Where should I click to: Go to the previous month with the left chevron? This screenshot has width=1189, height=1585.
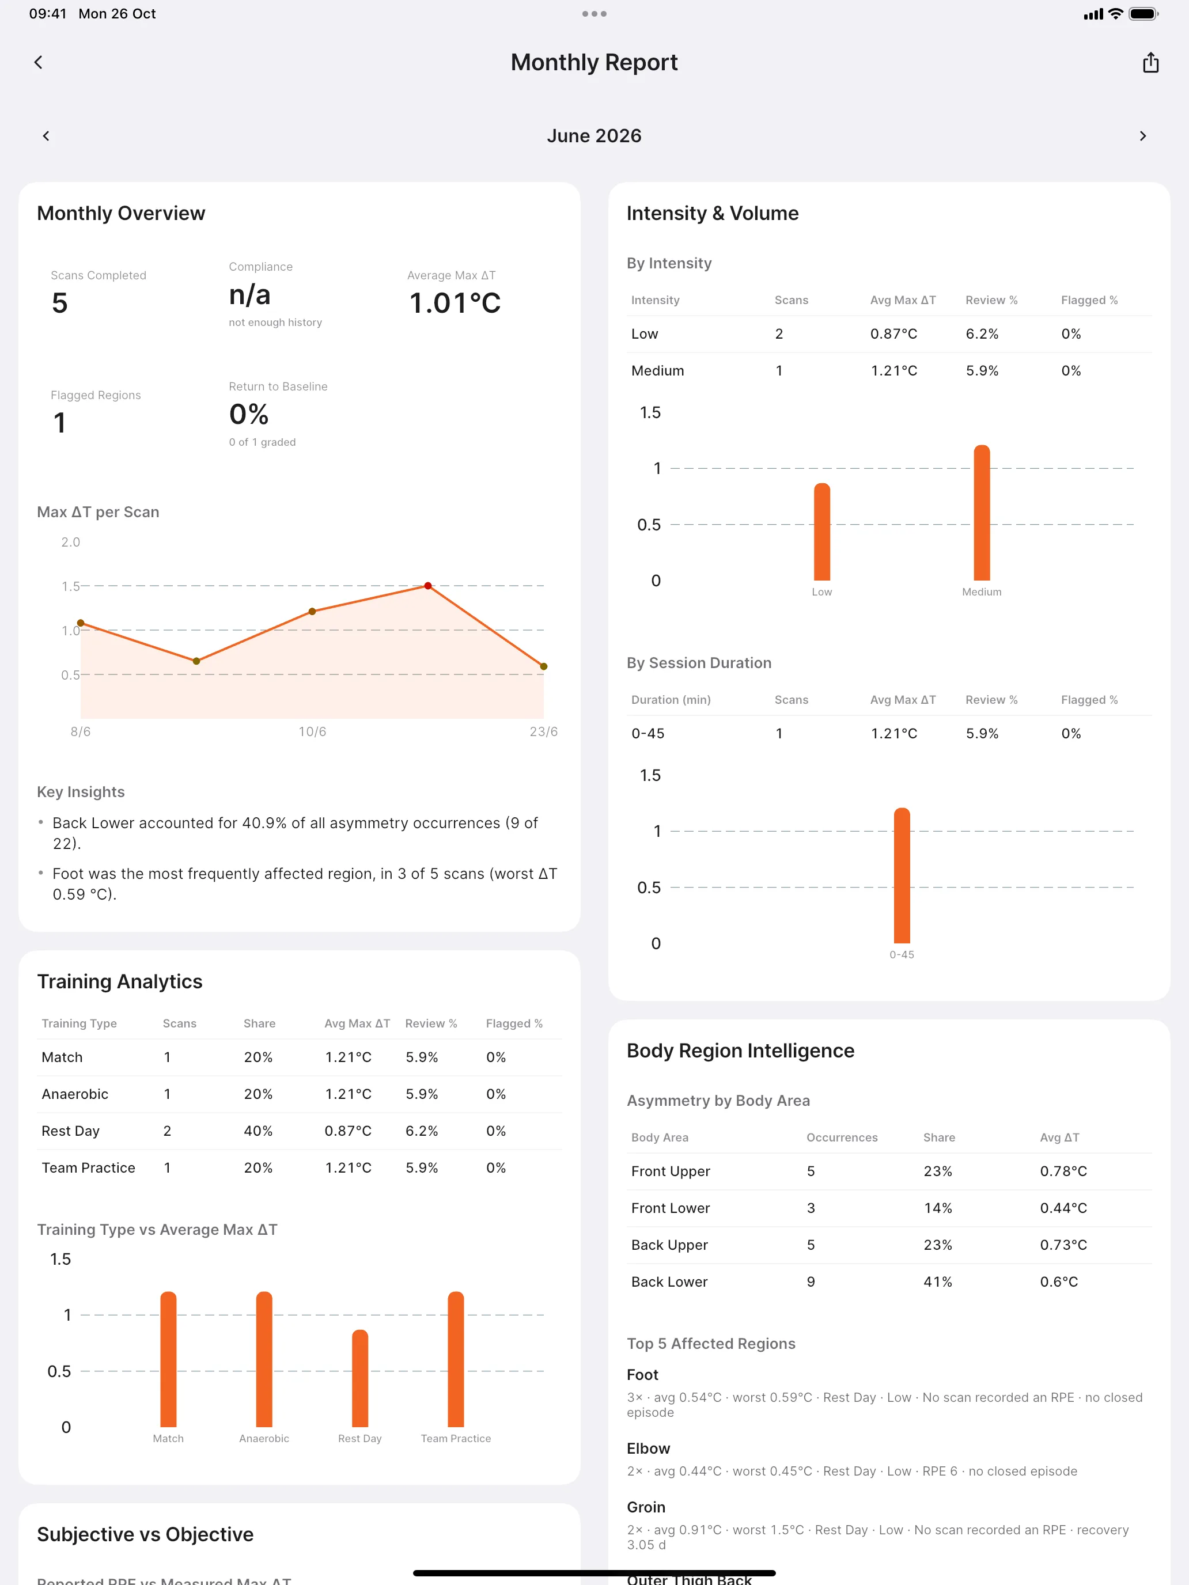[47, 135]
